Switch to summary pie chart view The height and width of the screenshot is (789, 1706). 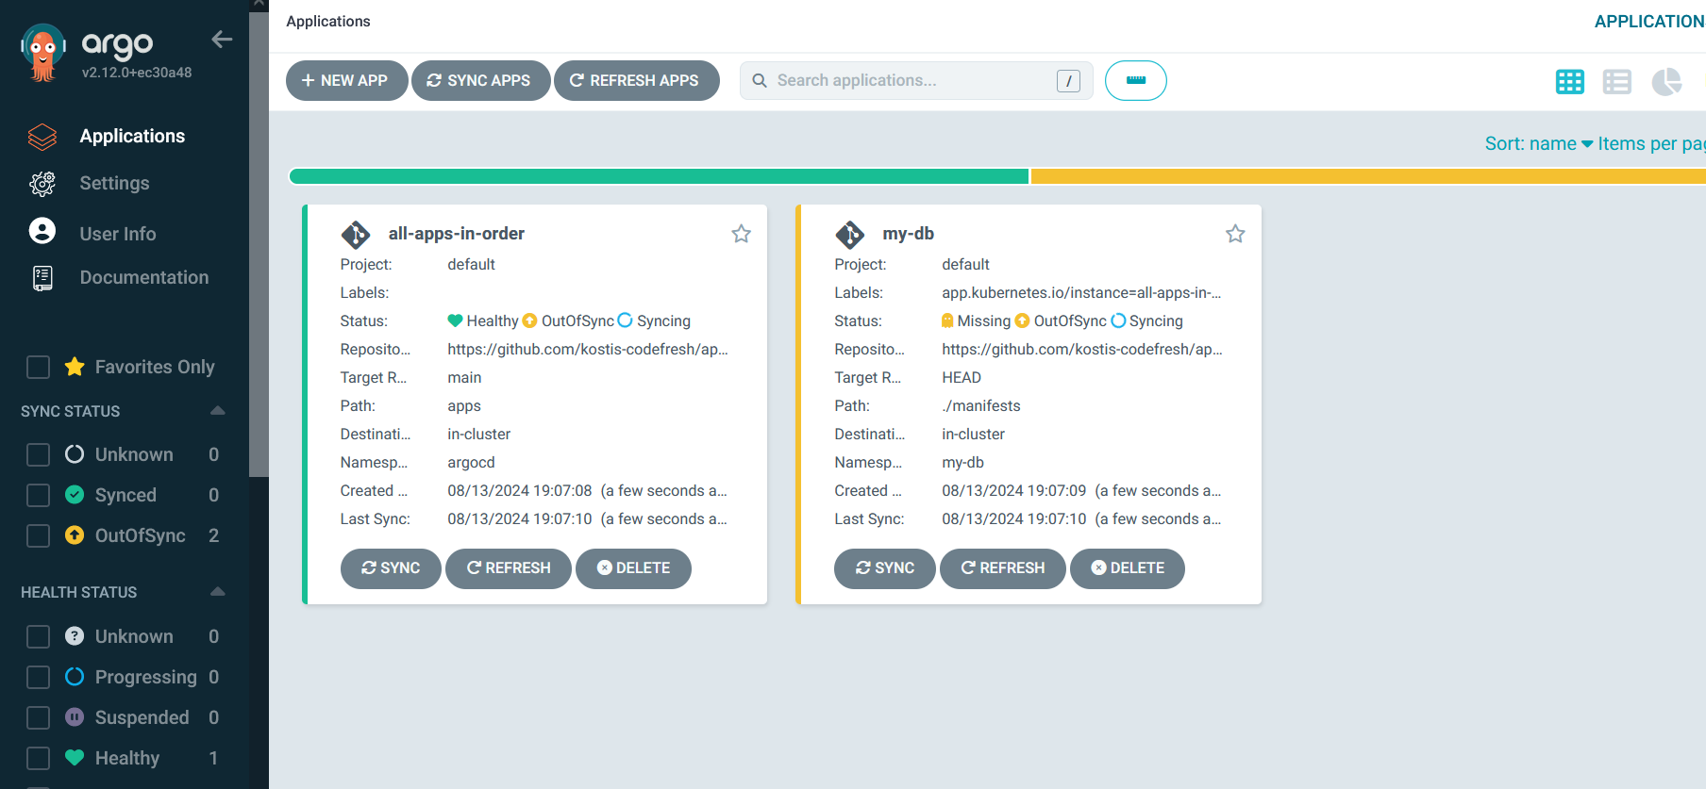point(1666,82)
